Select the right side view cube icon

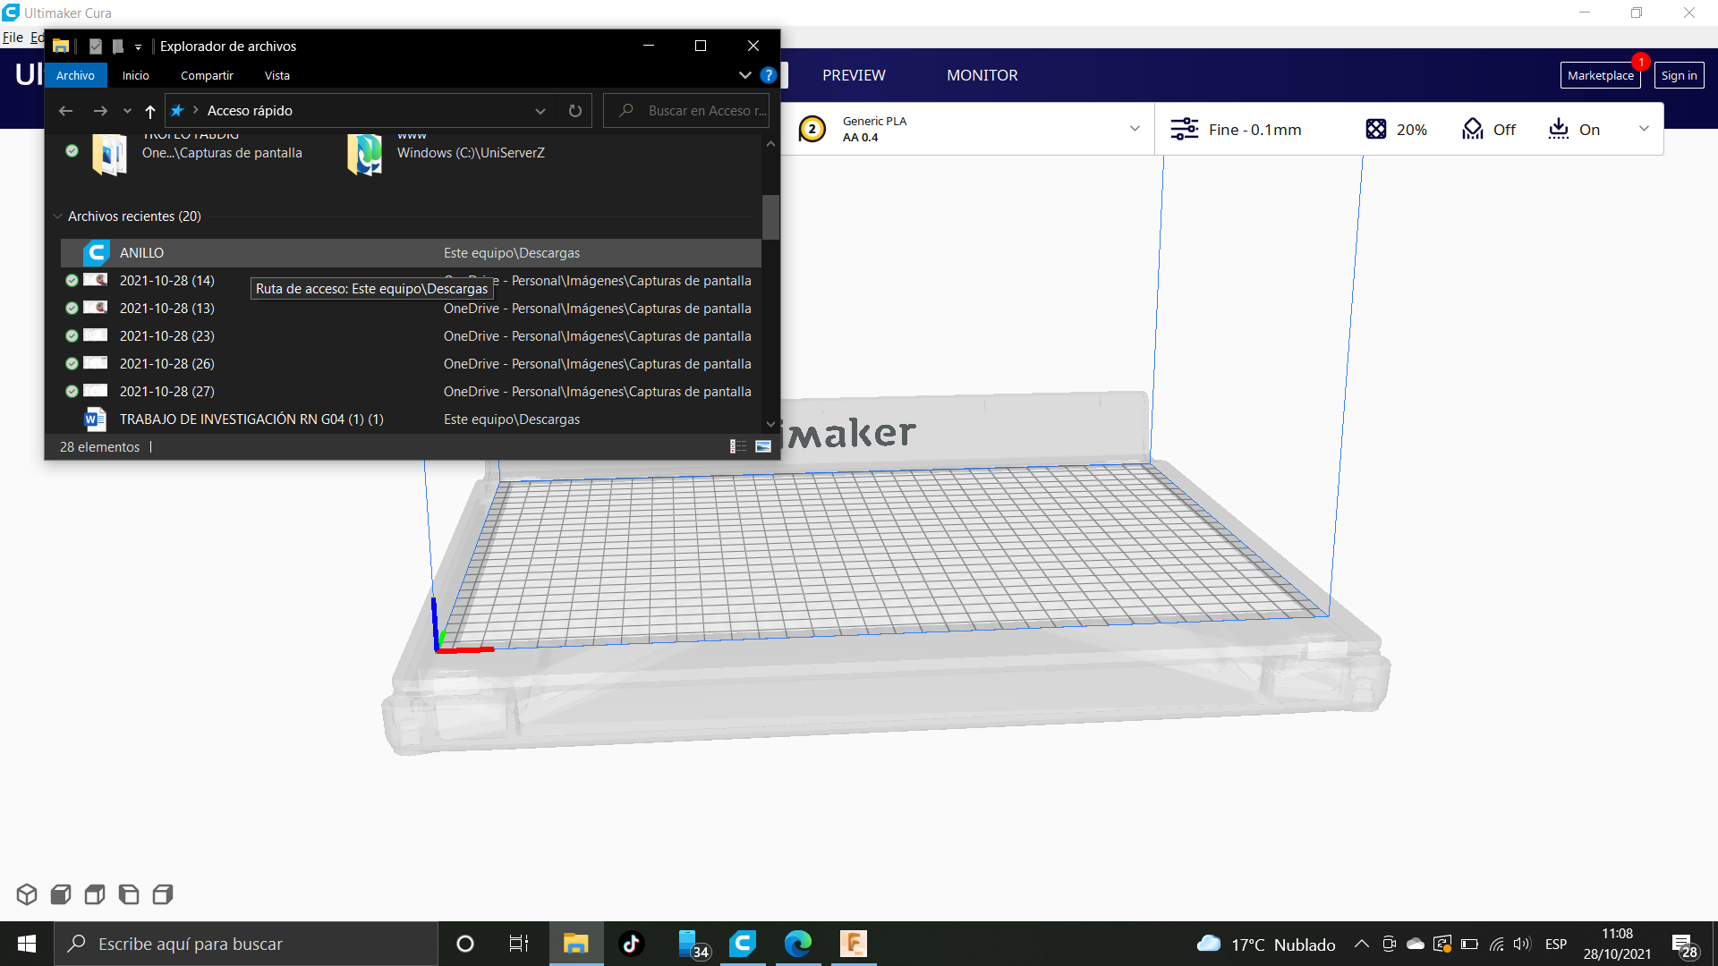pyautogui.click(x=163, y=894)
